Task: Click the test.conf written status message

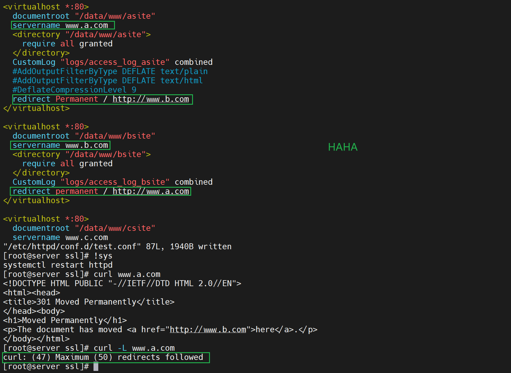Action: [x=117, y=247]
